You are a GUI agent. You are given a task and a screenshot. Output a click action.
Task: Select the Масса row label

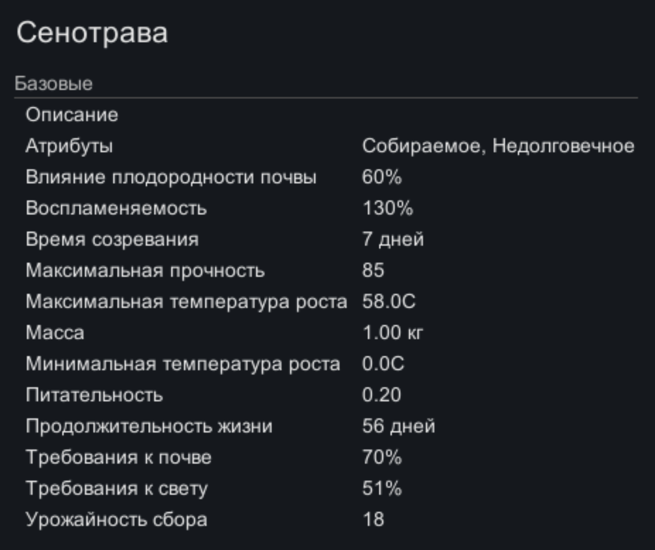pyautogui.click(x=55, y=333)
